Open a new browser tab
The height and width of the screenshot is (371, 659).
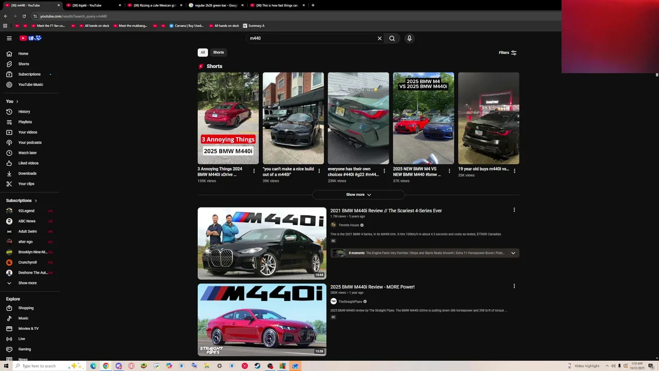click(x=313, y=5)
